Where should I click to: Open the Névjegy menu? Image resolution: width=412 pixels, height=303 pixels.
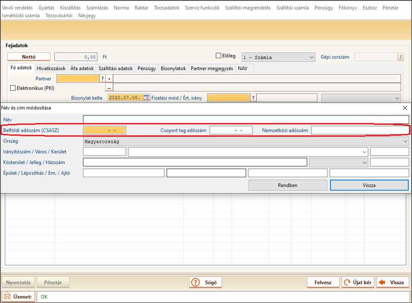point(87,16)
